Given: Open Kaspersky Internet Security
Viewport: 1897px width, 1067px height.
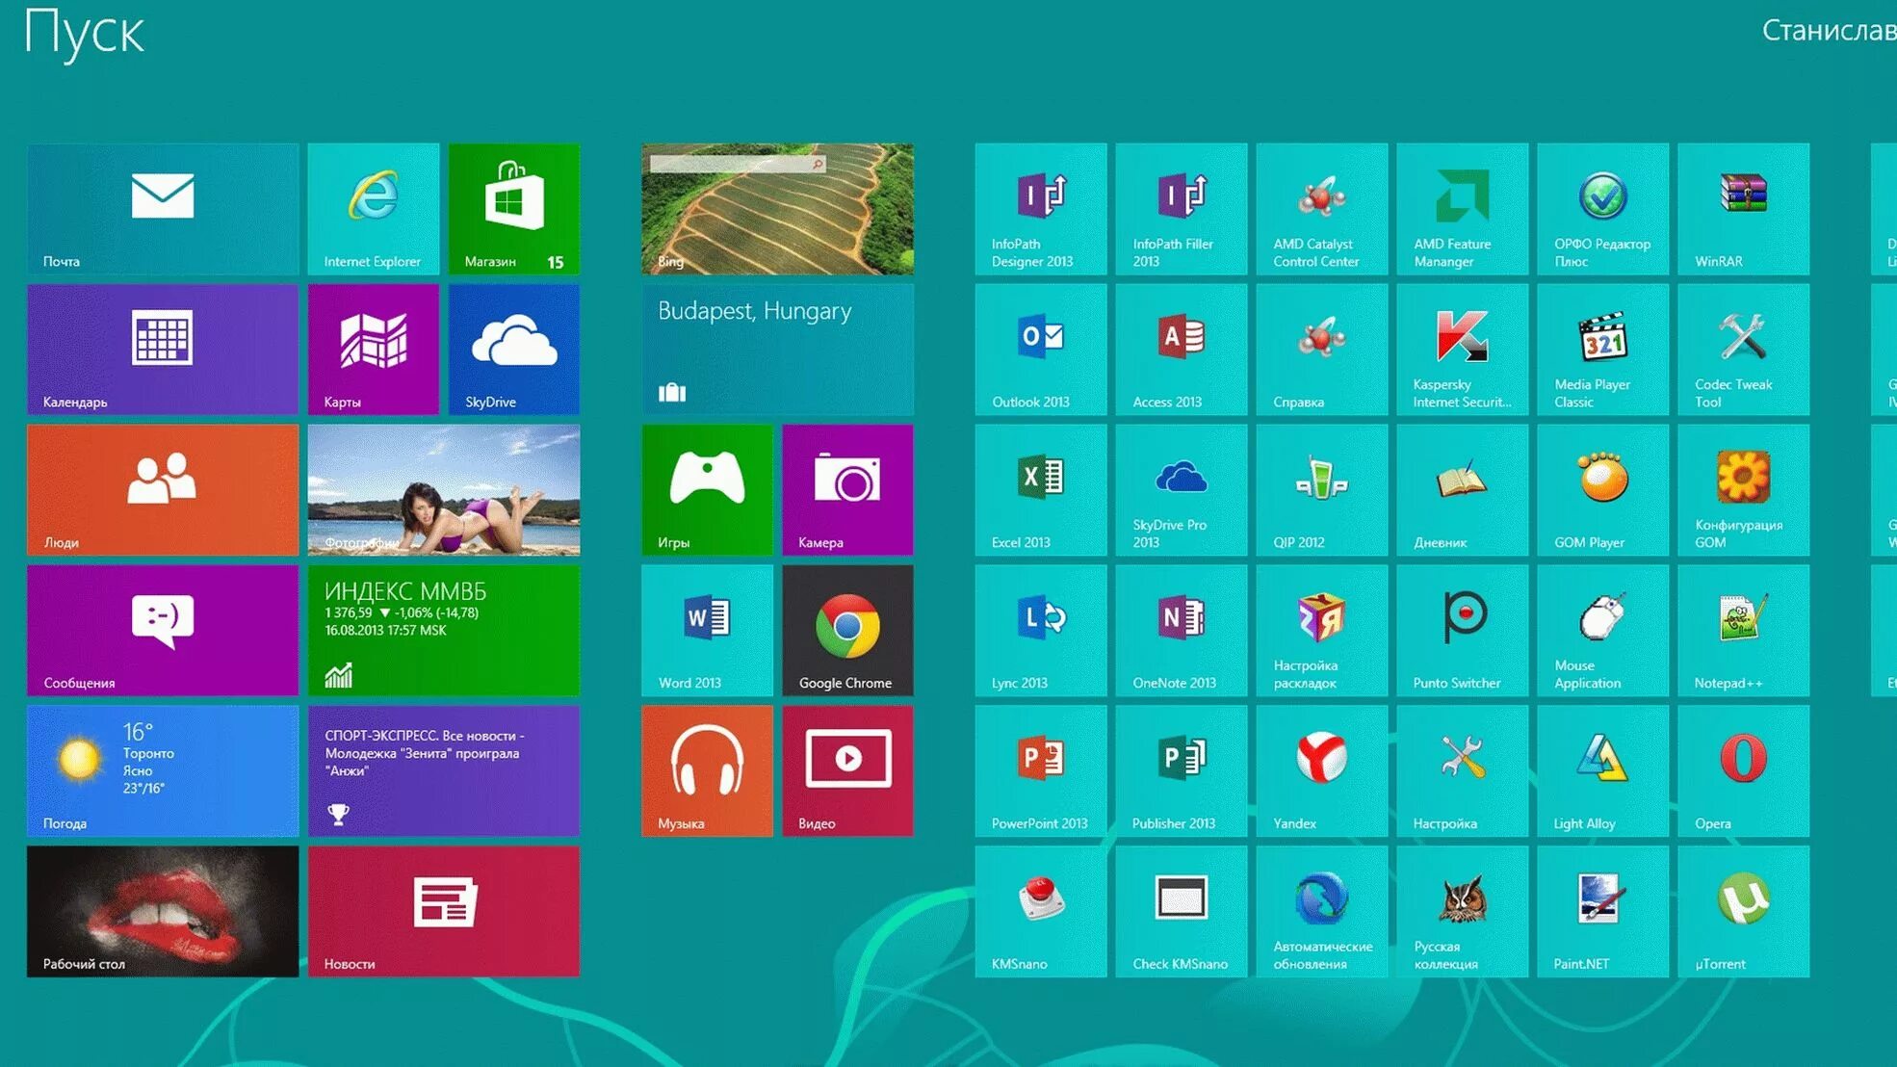Looking at the screenshot, I should [x=1463, y=350].
